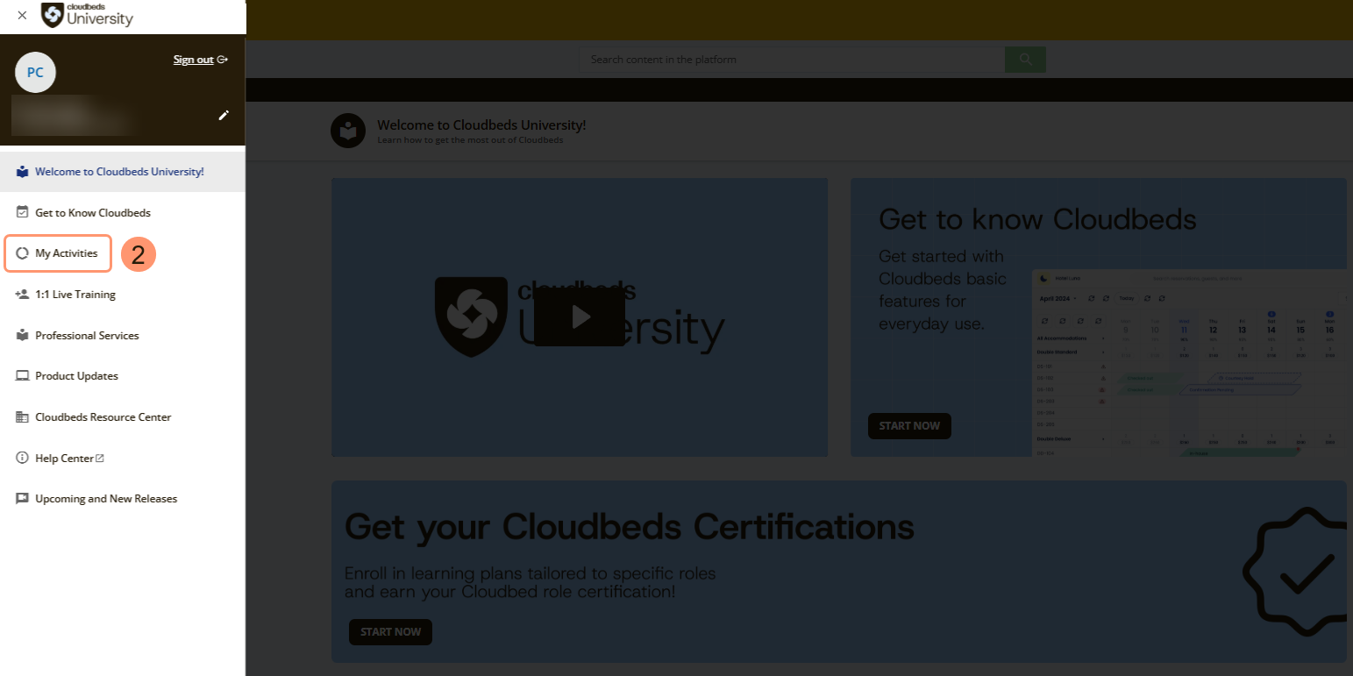
Task: View Upcoming and New Releases
Action: click(105, 499)
